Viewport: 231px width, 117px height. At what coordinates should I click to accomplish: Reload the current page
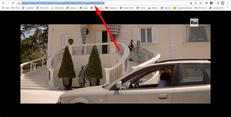(13, 3)
